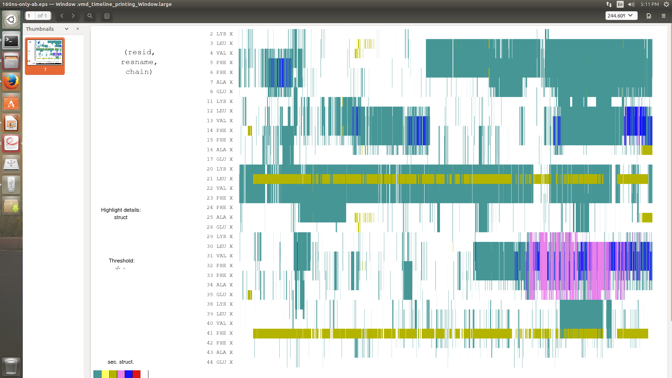
Task: Expand the Thumbnails sidebar selector
Action: coord(66,29)
